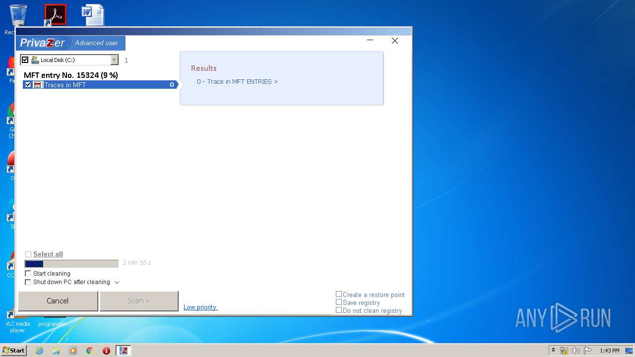Click the Scan > button
This screenshot has width=635, height=357.
[x=139, y=301]
